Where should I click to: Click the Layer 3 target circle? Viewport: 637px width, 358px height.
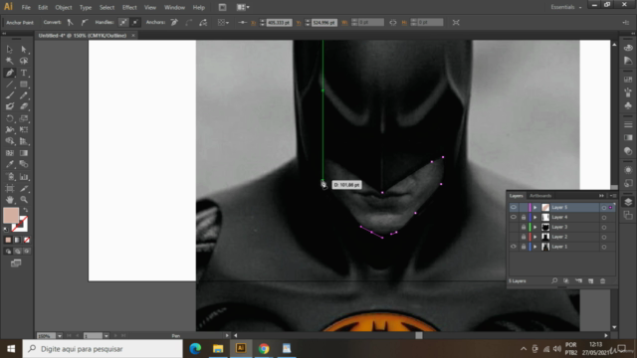(604, 228)
